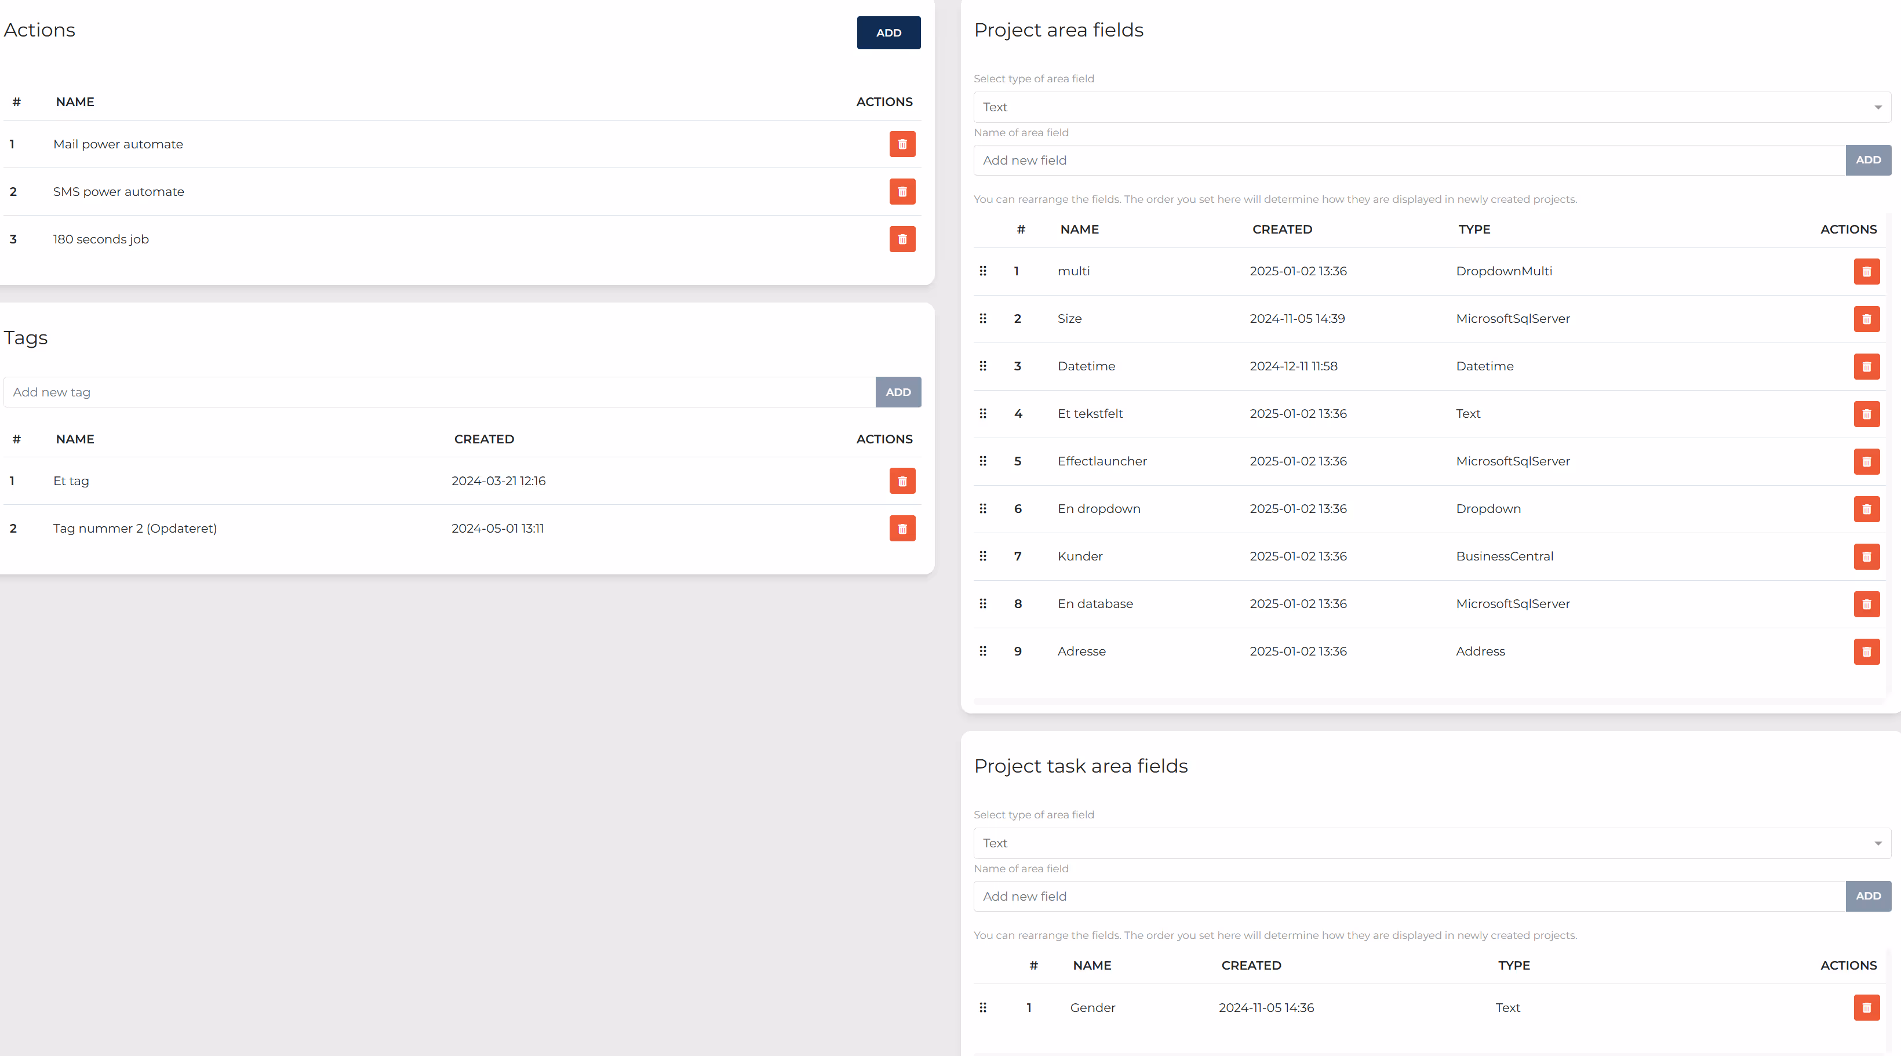Delete Tag nummer 2 (Opdateret)
This screenshot has width=1901, height=1056.
point(902,529)
